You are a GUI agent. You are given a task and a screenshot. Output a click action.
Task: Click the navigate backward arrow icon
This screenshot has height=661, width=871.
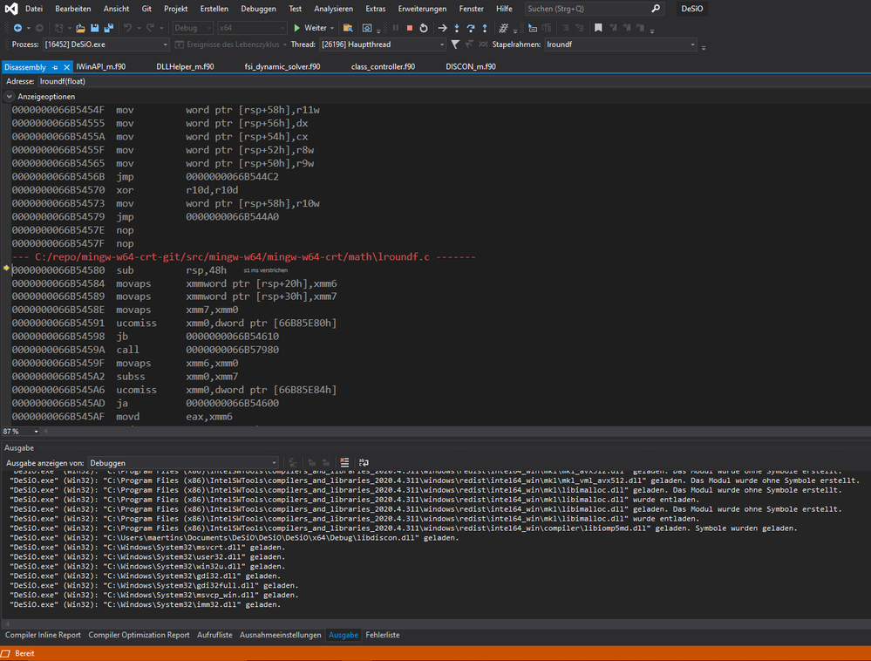(17, 28)
